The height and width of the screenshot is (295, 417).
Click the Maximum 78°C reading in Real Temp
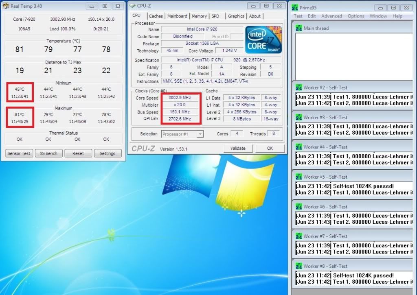coord(106,115)
